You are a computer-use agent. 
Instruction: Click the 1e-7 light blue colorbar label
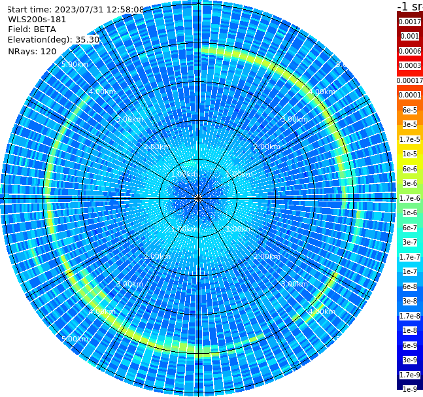pos(410,271)
